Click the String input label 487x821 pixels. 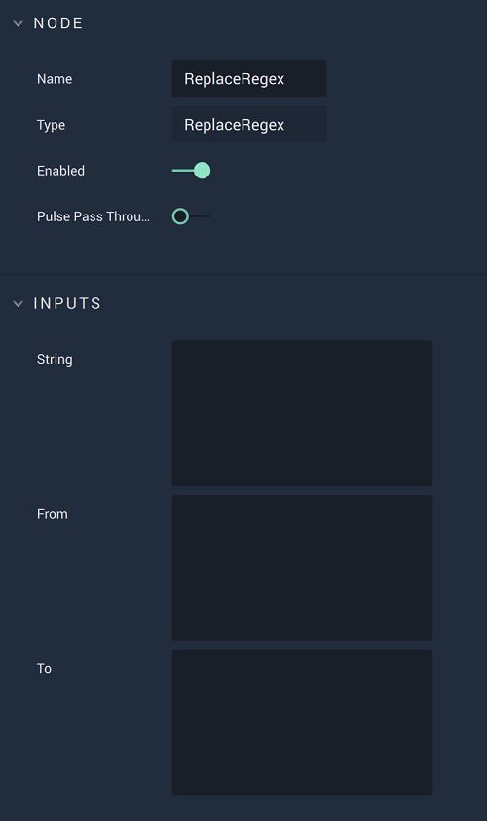coord(55,360)
